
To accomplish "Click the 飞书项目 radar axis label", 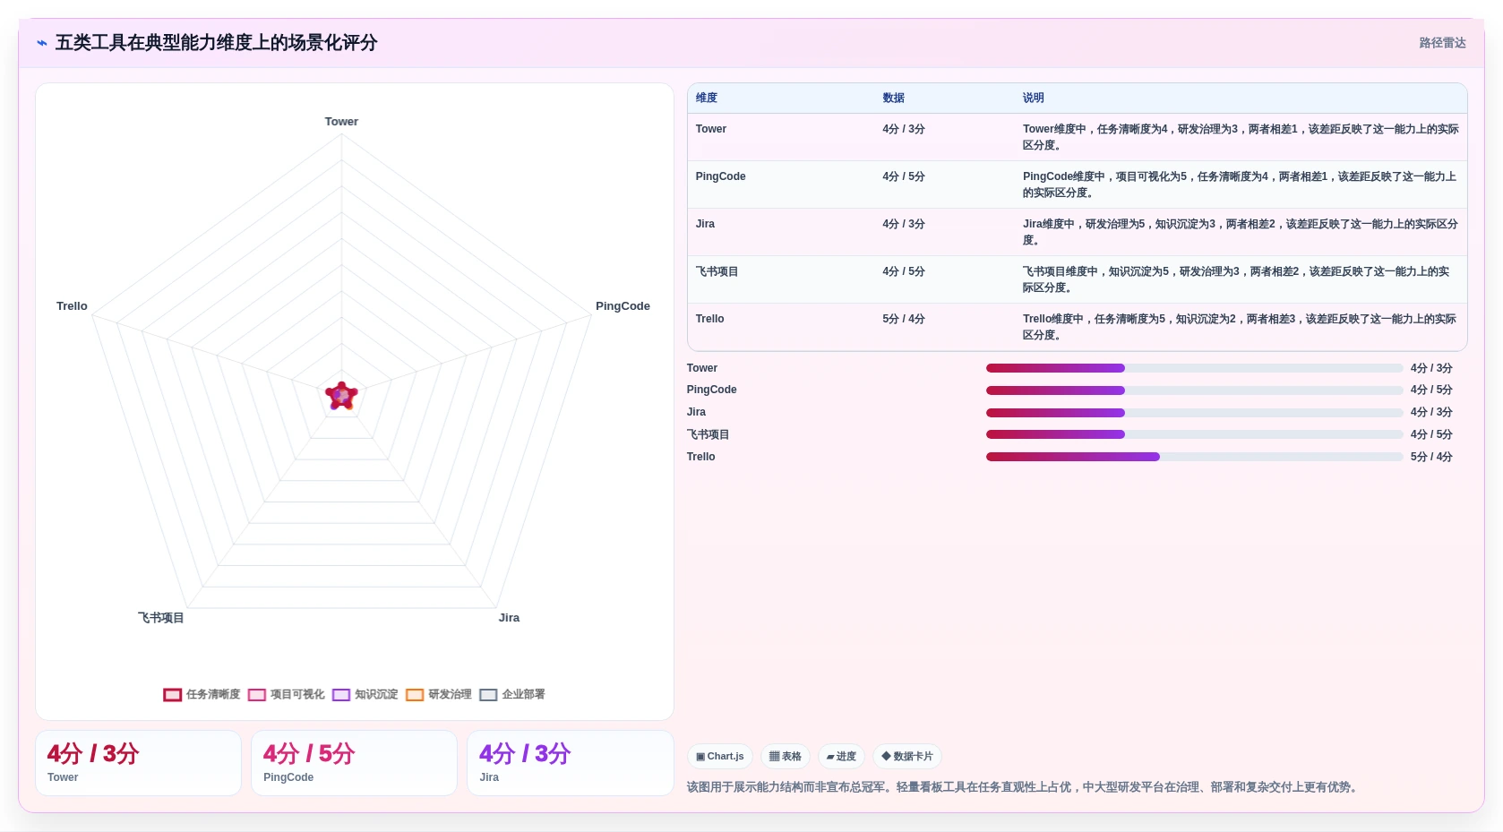I will [160, 618].
